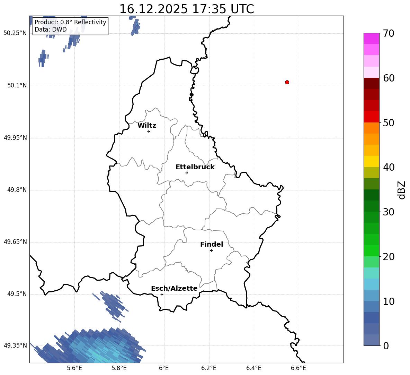Click the Ettelbruck station cross marker
This screenshot has width=410, height=375.
tap(187, 173)
